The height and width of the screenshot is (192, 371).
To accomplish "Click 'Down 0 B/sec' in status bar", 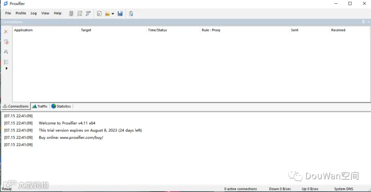I will [280, 189].
